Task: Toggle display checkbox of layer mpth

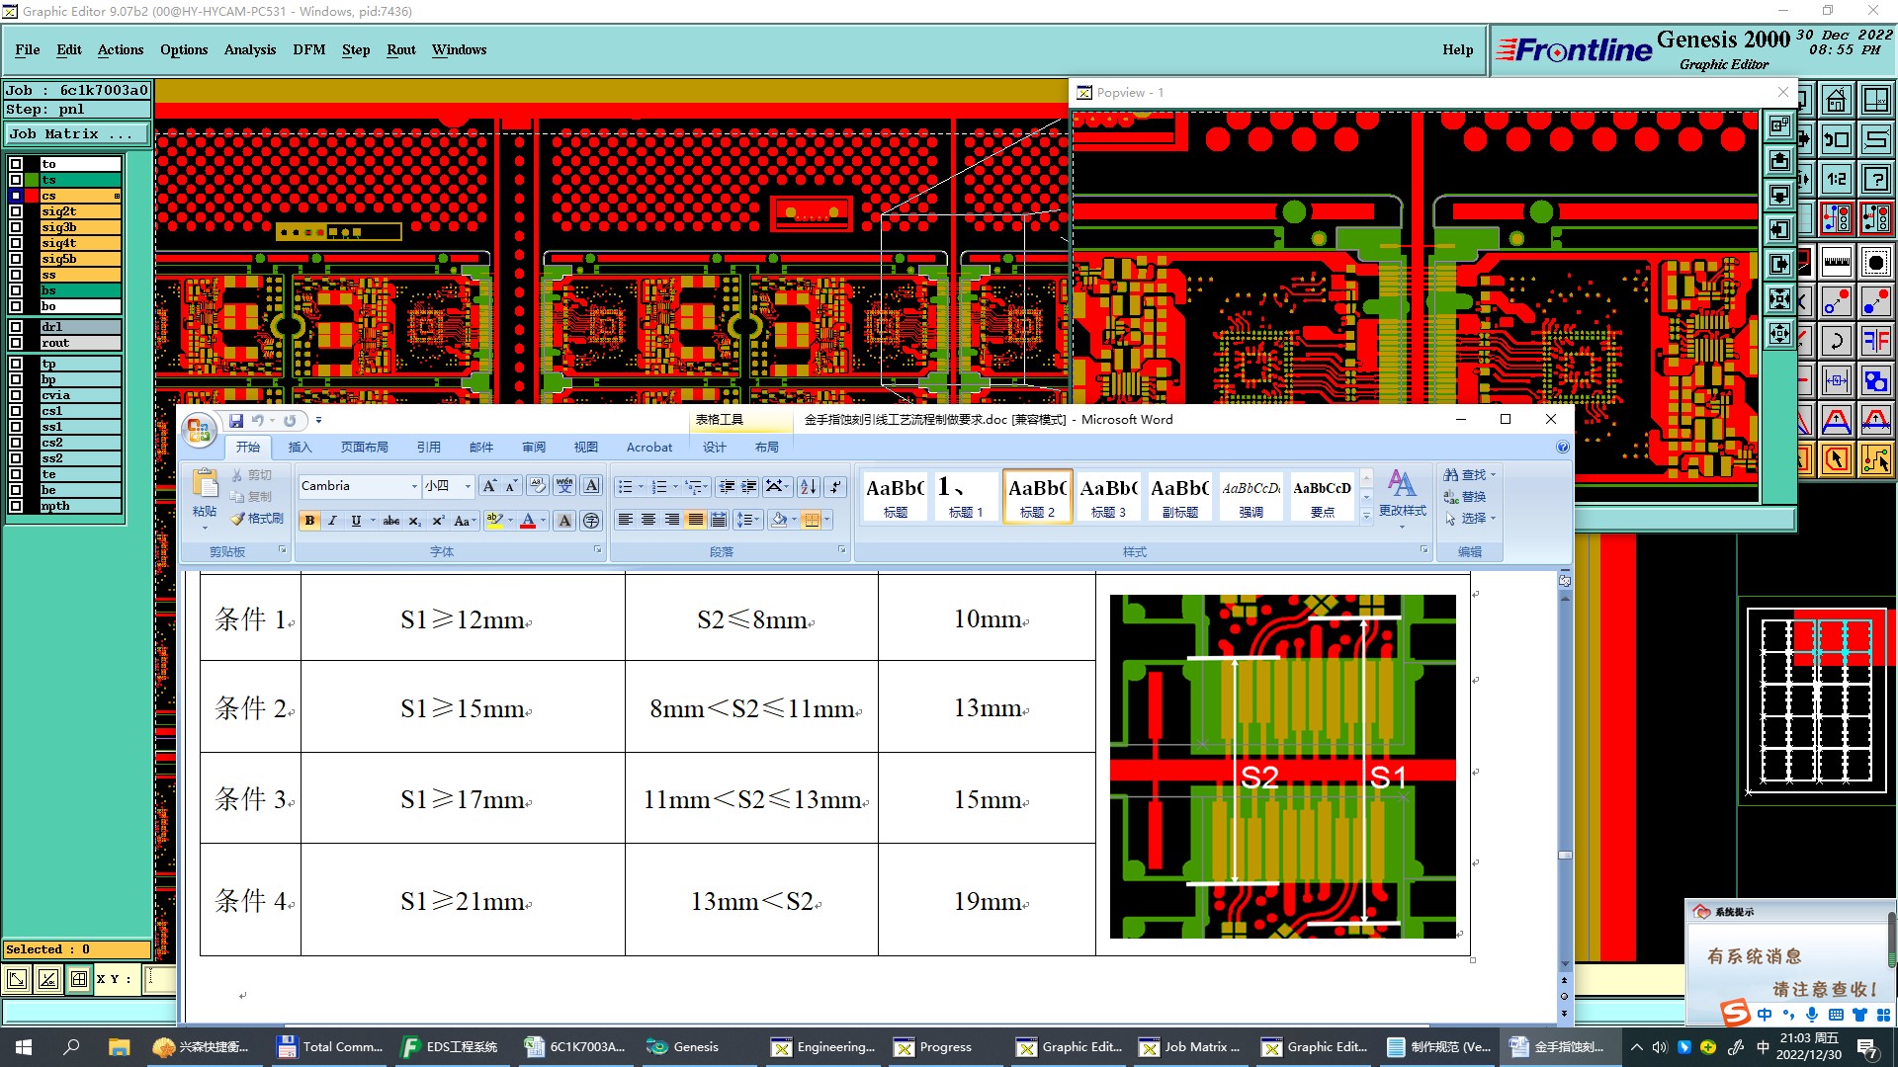Action: click(16, 506)
